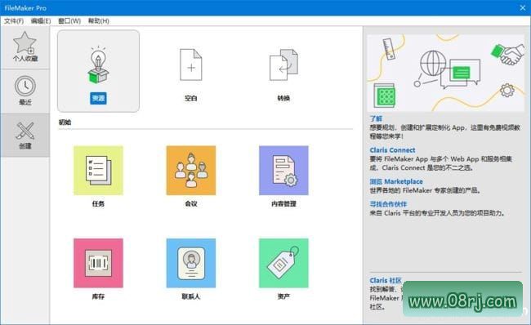Follow the 了解 learn link
This screenshot has width=531, height=325.
click(x=376, y=118)
